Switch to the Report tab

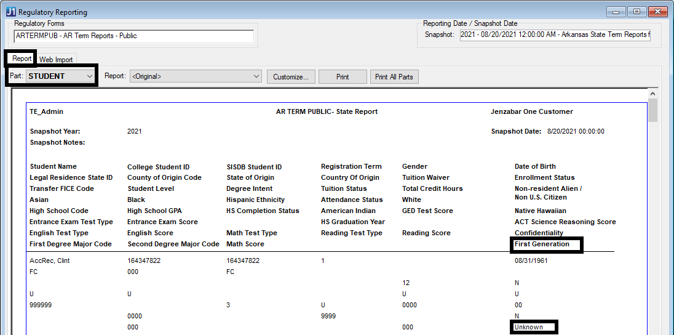[x=22, y=59]
